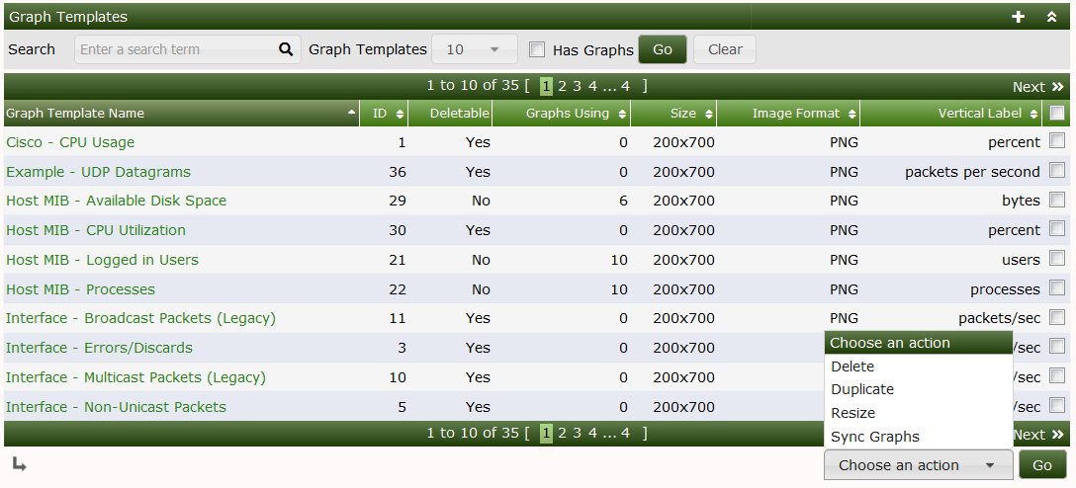Click Go button in the search filter
This screenshot has height=488, width=1076.
tap(663, 49)
